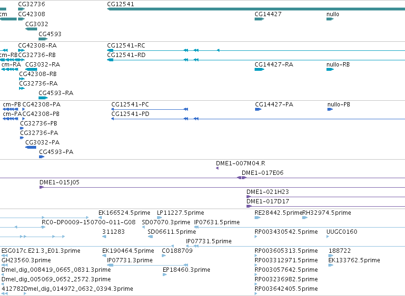Image resolution: width=405 pixels, height=296 pixels.
Task: Select protein CG12541-PC label
Action: point(130,105)
